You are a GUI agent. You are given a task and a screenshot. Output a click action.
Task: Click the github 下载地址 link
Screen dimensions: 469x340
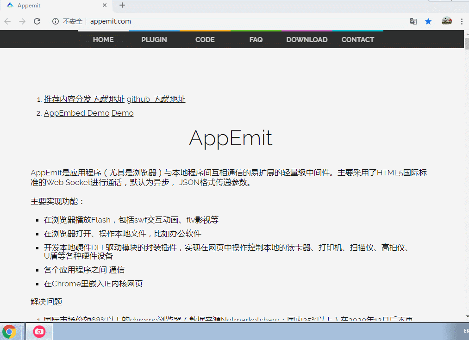click(156, 99)
